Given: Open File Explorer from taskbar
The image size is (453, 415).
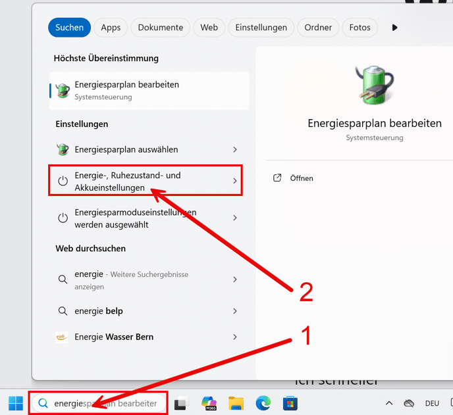Looking at the screenshot, I should click(x=236, y=403).
